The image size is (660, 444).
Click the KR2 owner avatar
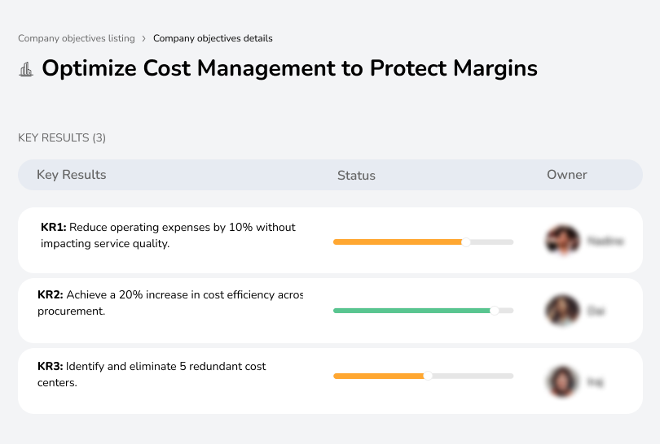click(x=563, y=311)
